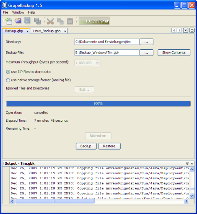Click the Show Contents button
Screen dimensions: 197x214
[x=174, y=52]
